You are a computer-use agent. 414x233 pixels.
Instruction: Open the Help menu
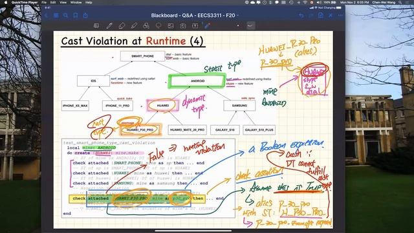point(89,3)
